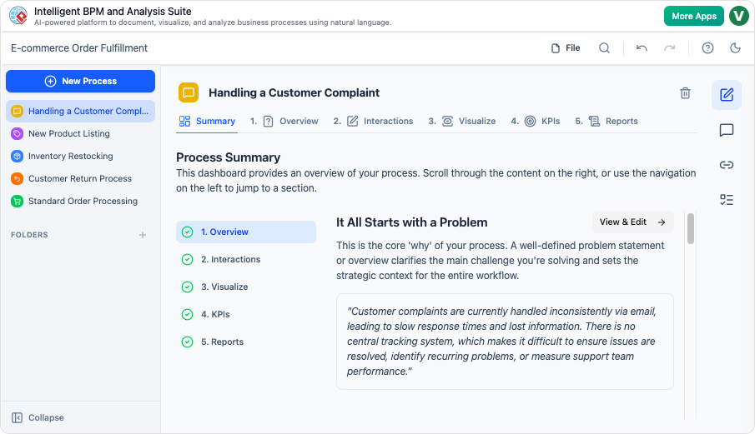Viewport: 755px width, 434px height.
Task: Collapse the left sidebar
Action: (x=38, y=417)
